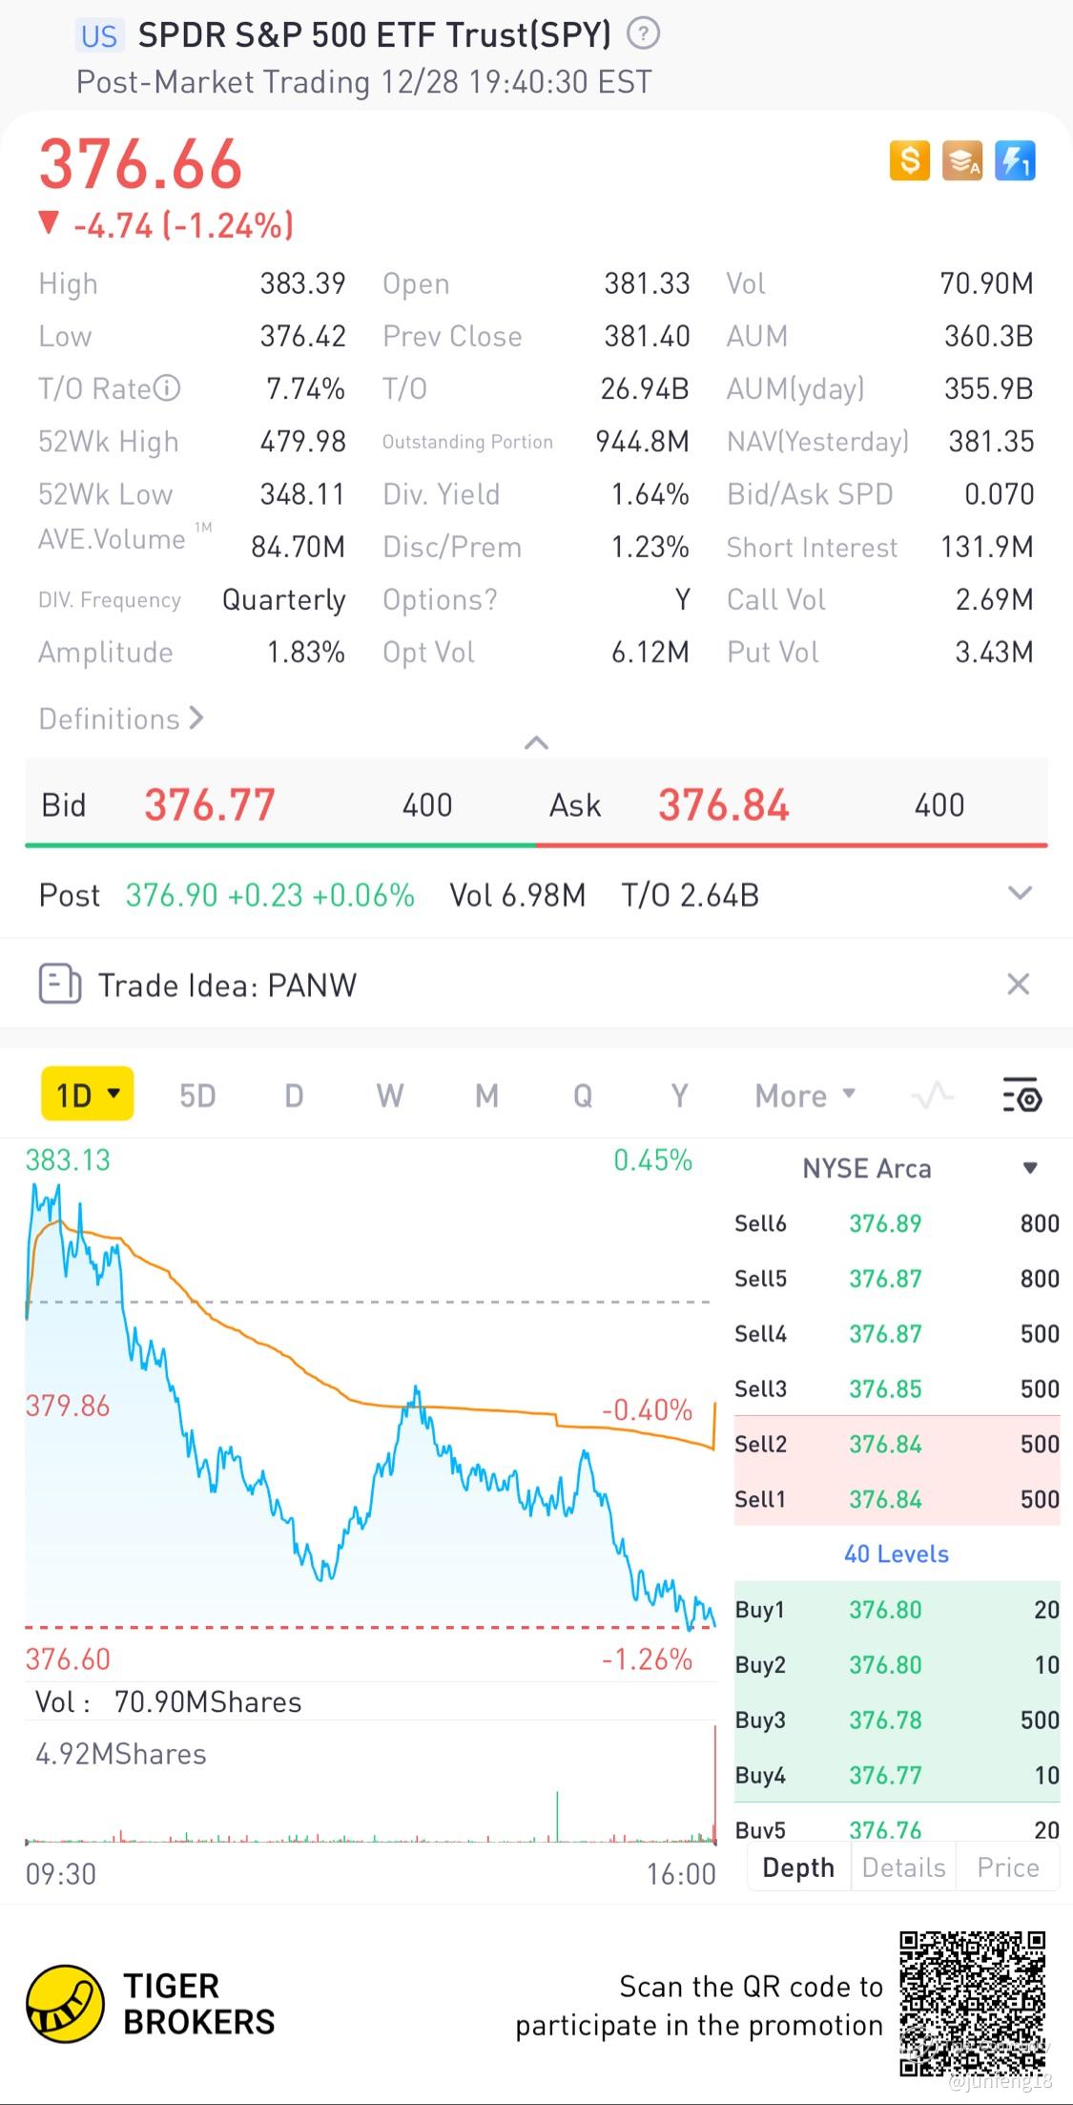Tap the chart indicator wave icon
The image size is (1073, 2105).
click(x=932, y=1095)
